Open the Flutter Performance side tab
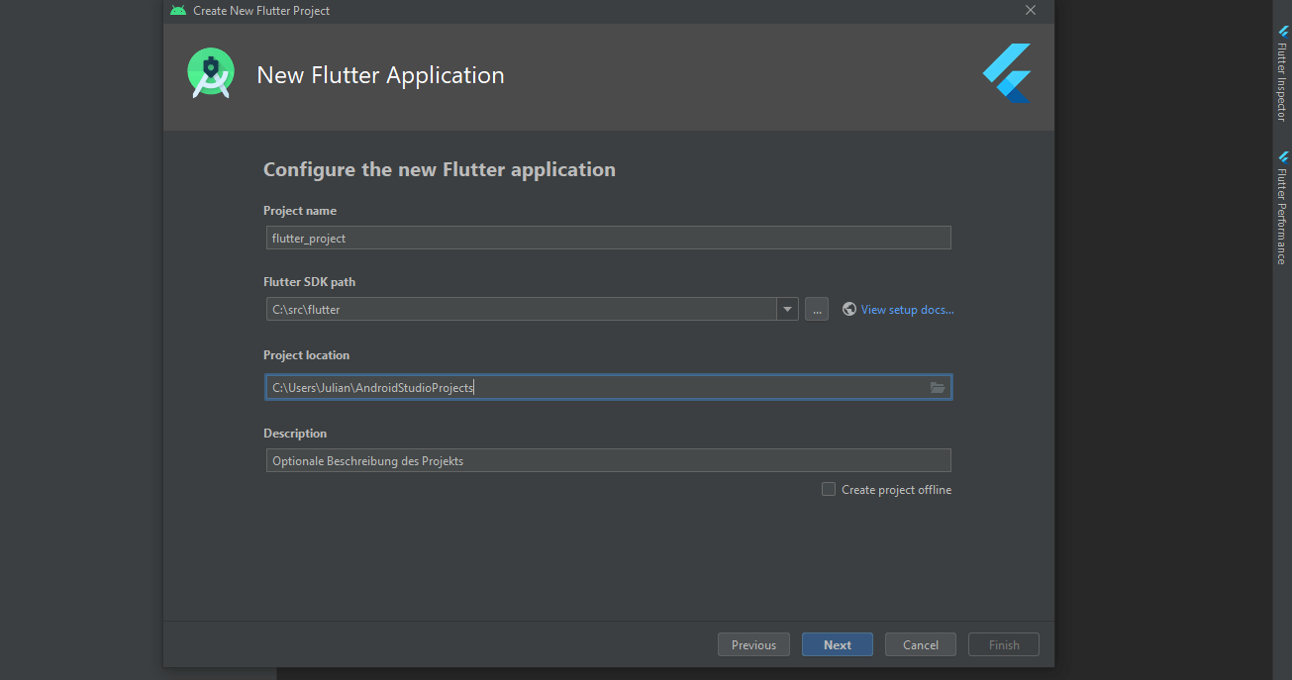 [1282, 208]
